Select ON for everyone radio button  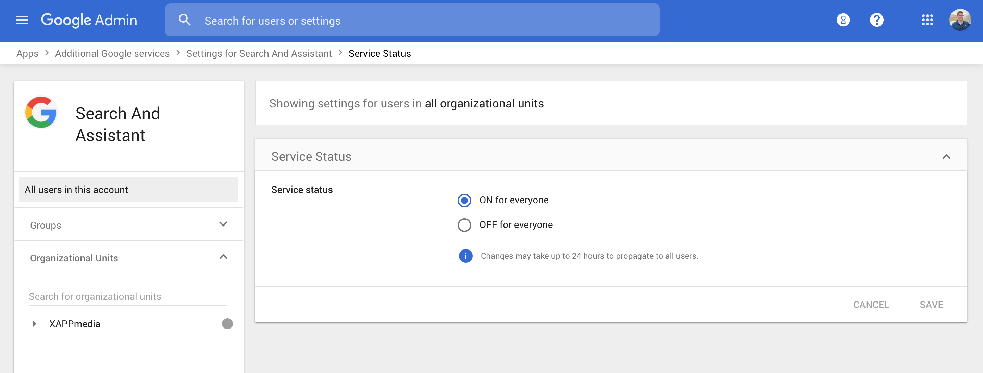click(464, 200)
